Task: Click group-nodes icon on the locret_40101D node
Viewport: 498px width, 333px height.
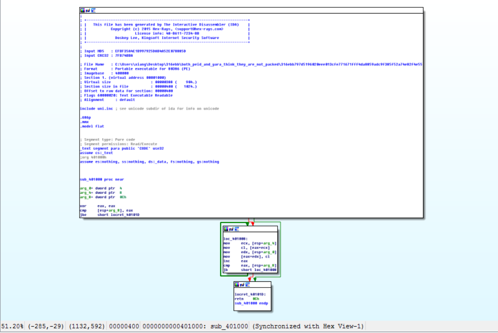Action: [x=247, y=285]
